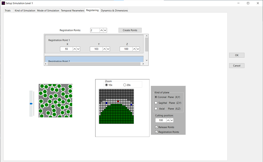This screenshot has height=162, width=263.
Task: Uncheck the Release Points checkbox
Action: coord(156,127)
